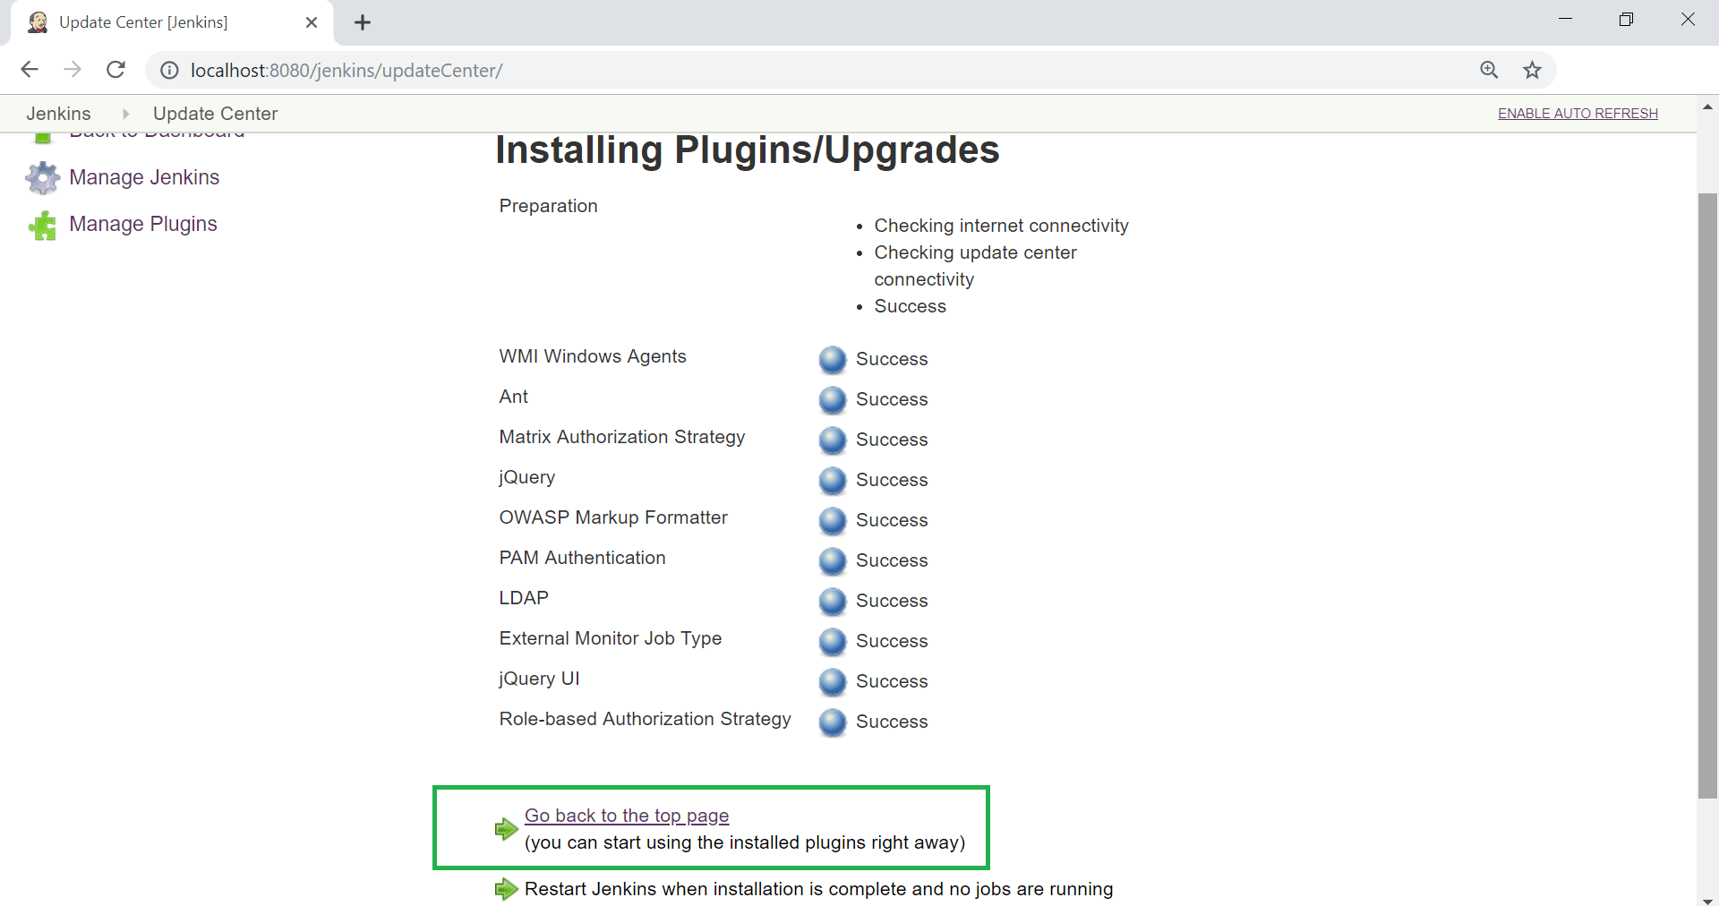Click the browser zoom magnifier icon

click(x=1489, y=70)
